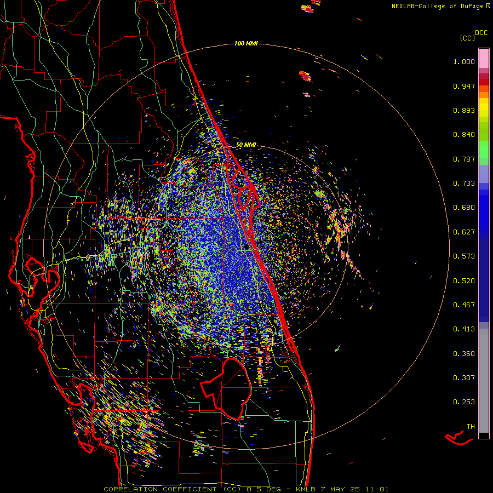
Task: Click the 0.573 scale value
Action: 464,256
